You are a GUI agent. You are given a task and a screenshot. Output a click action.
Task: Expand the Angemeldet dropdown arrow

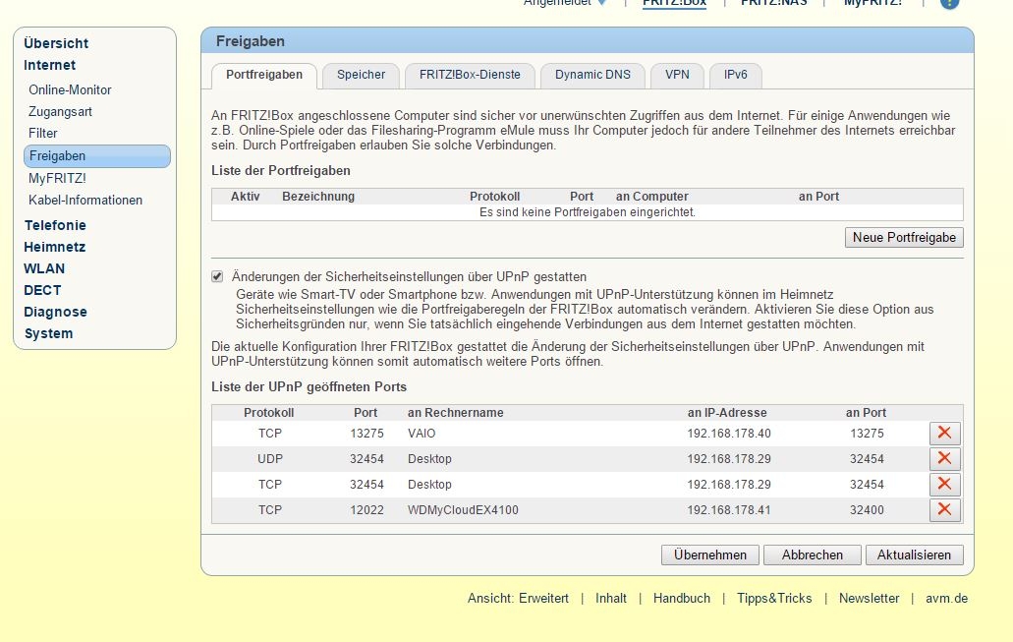tap(602, 3)
